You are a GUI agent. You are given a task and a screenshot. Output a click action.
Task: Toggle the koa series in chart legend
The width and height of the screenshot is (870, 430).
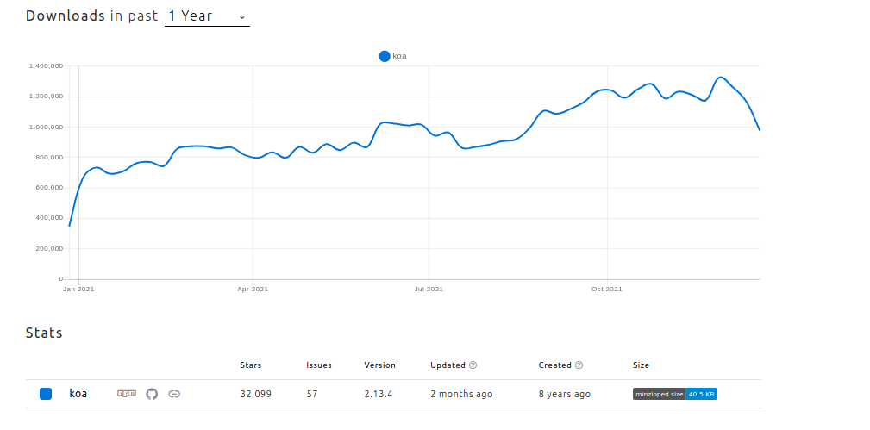[x=392, y=56]
